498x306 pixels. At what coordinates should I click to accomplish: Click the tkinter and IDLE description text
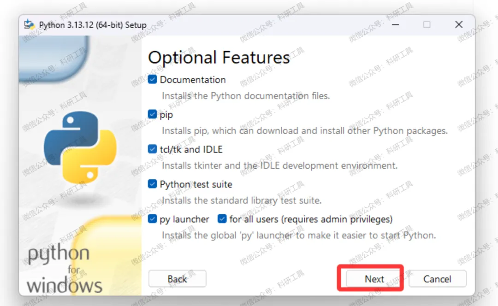click(x=279, y=165)
